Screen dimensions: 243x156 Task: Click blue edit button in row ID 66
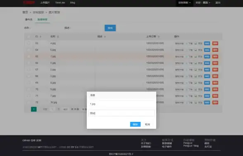click(207, 63)
